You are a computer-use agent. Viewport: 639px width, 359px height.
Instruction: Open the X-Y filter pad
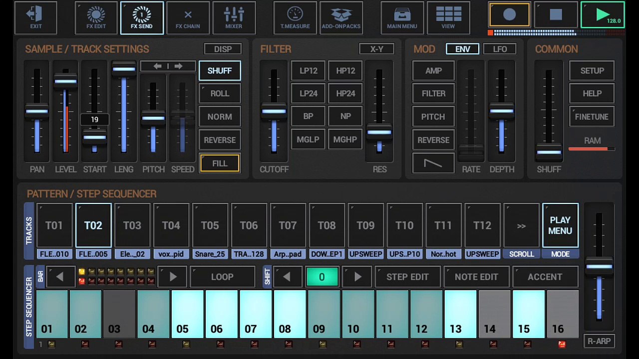(x=377, y=49)
